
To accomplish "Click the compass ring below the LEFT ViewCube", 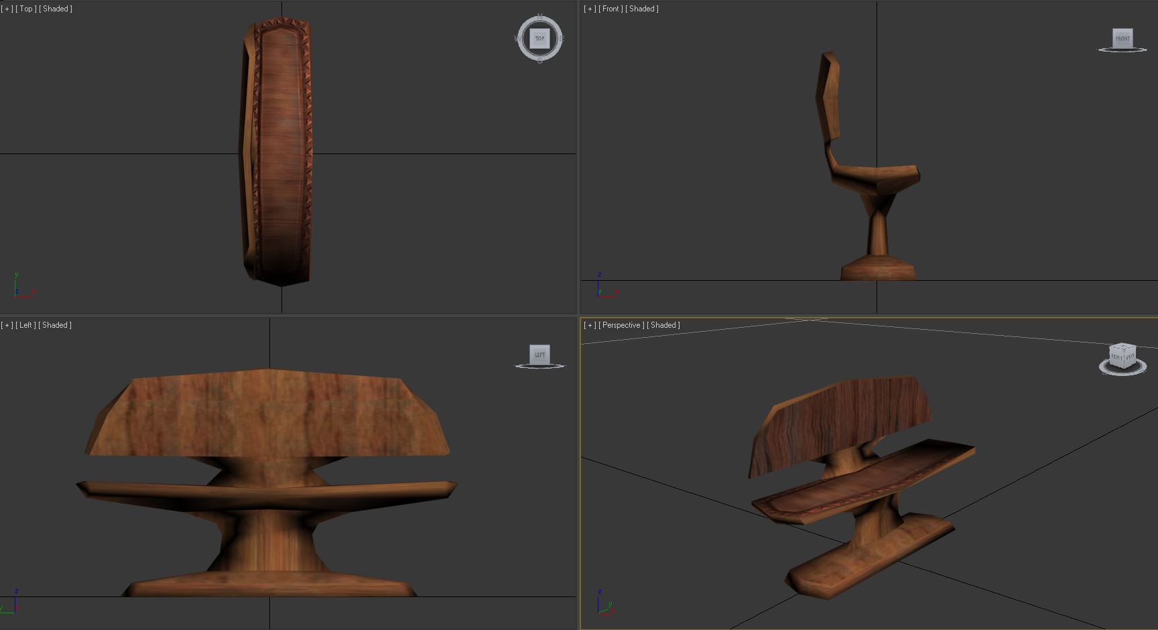I will point(539,366).
